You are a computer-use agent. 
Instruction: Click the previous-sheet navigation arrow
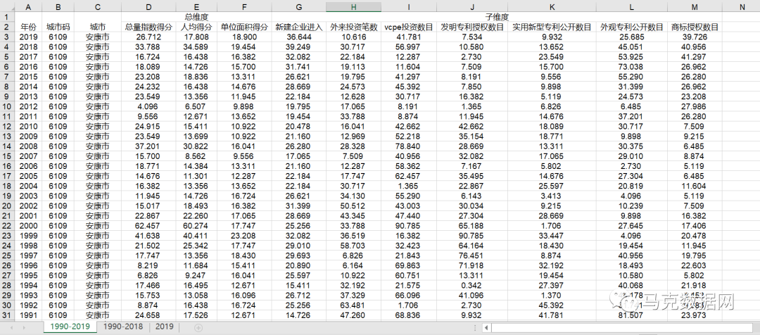point(11,328)
